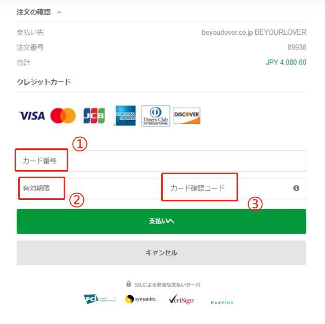
Task: Click the VISA card logo
Action: pyautogui.click(x=32, y=116)
